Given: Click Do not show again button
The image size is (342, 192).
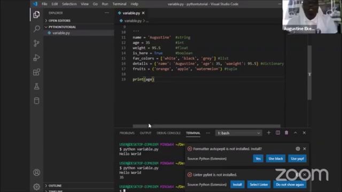Looking at the screenshot, I should pyautogui.click(x=290, y=185).
